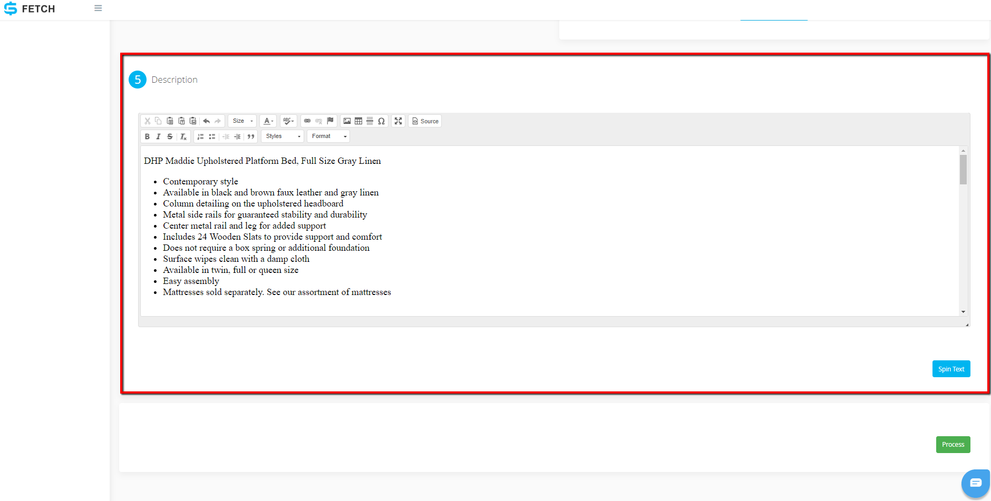991x501 pixels.
Task: Open the chat widget bubble
Action: click(976, 483)
